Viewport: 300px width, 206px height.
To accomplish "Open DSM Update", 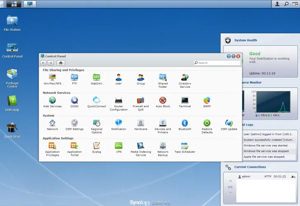I will point(229,125).
